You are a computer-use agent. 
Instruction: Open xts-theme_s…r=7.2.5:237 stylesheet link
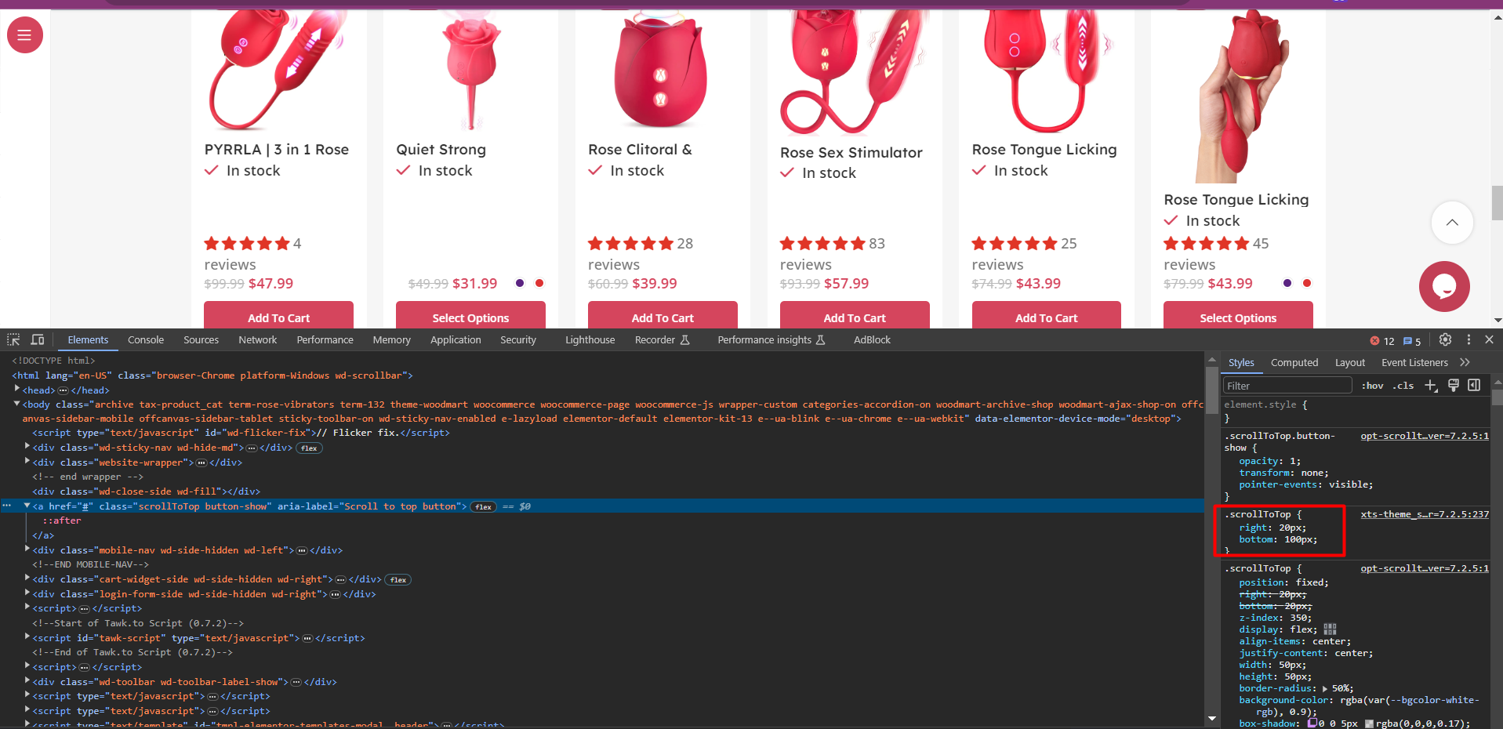pos(1425,514)
